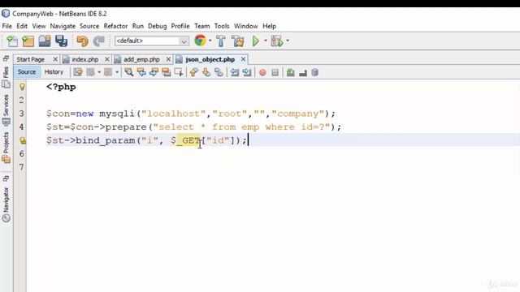
Task: Click the Find Selection magnifier icon
Action: pyautogui.click(x=129, y=72)
